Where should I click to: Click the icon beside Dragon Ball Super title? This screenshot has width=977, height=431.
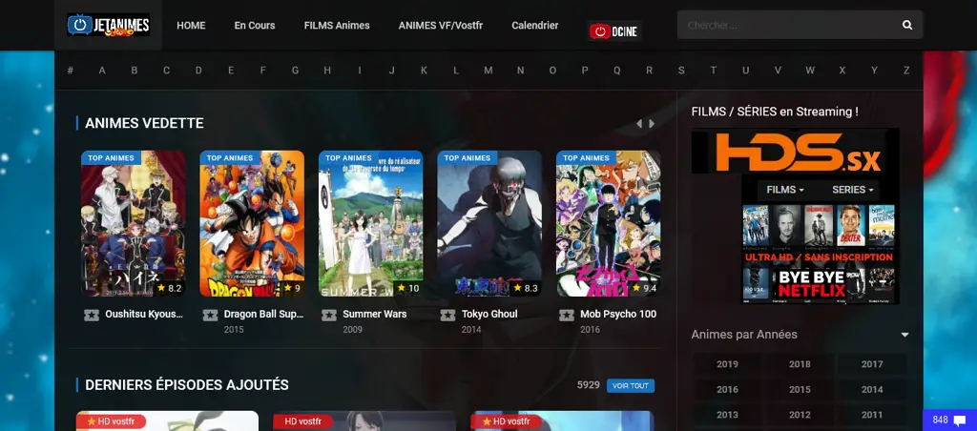click(x=210, y=316)
